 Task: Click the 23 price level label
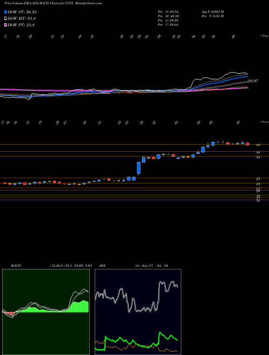point(258,184)
